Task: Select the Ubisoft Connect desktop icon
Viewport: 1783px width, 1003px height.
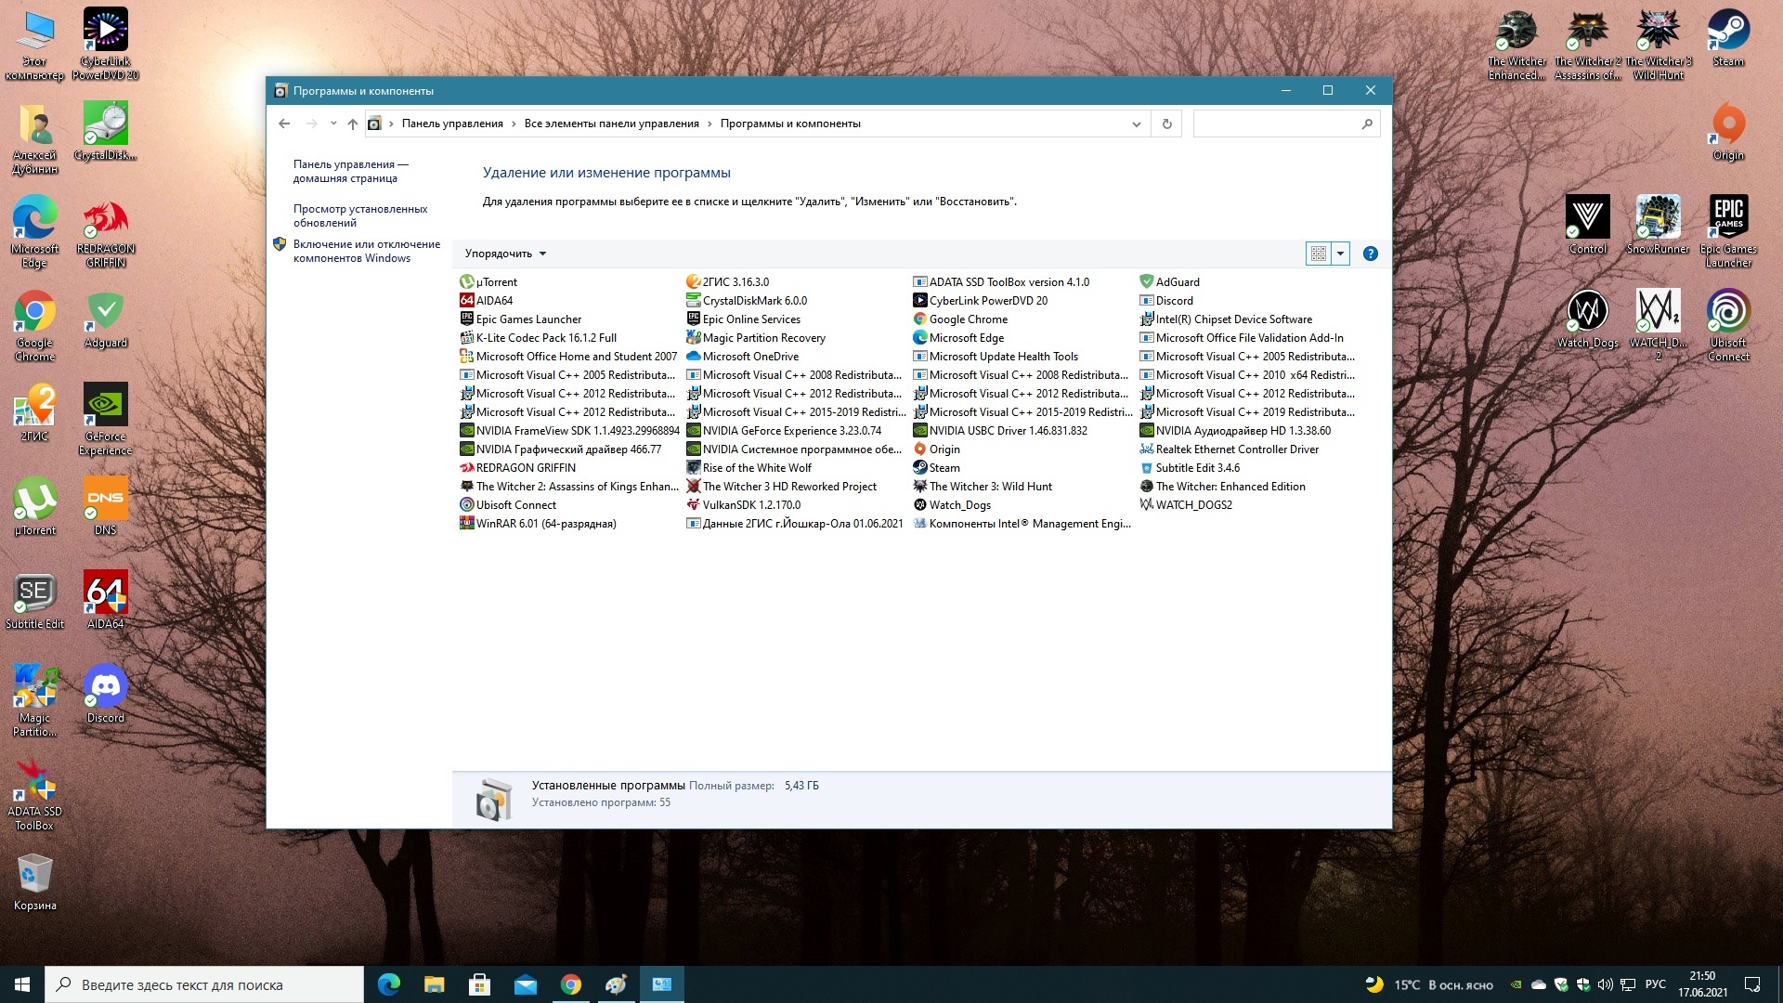Action: pyautogui.click(x=1728, y=325)
